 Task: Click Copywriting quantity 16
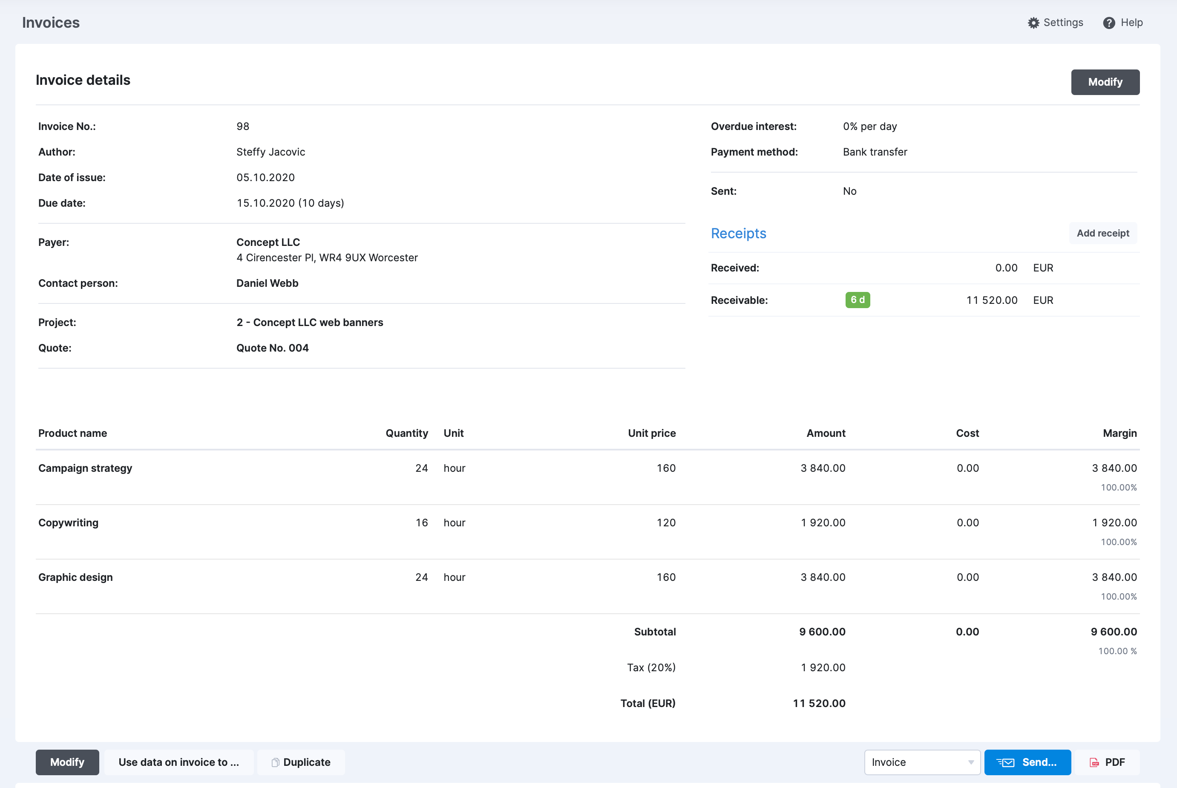click(x=421, y=522)
